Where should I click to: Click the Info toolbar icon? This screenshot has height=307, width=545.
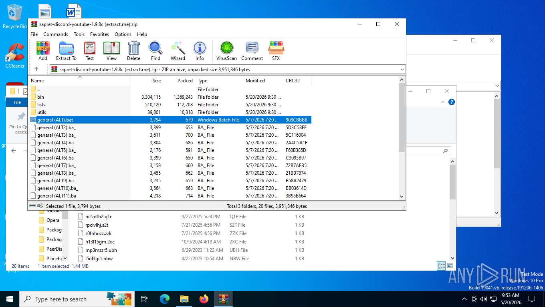click(x=200, y=51)
